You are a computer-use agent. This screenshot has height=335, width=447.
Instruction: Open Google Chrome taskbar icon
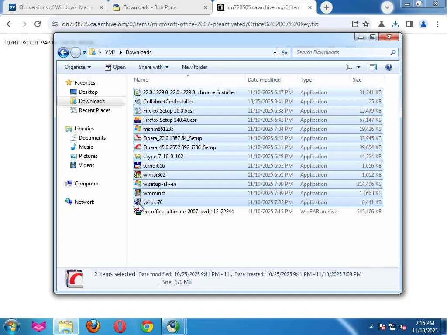tap(147, 326)
